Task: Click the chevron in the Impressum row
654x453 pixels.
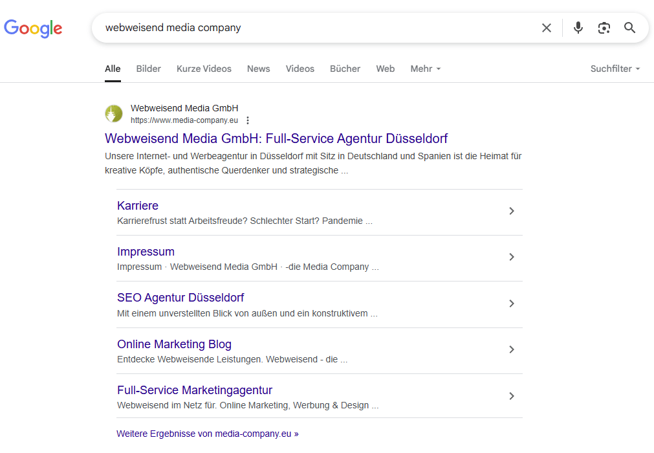Action: [x=512, y=257]
